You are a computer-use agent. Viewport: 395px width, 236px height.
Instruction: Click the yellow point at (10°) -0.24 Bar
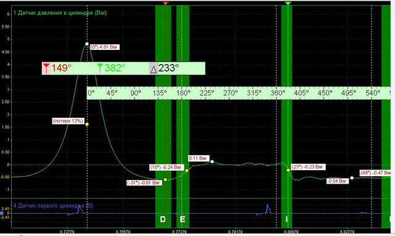click(x=186, y=171)
